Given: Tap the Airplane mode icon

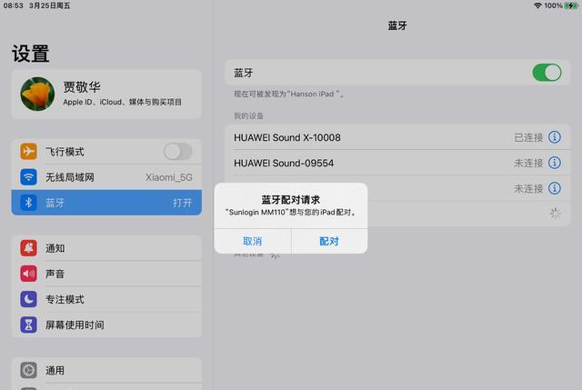Looking at the screenshot, I should (x=28, y=152).
